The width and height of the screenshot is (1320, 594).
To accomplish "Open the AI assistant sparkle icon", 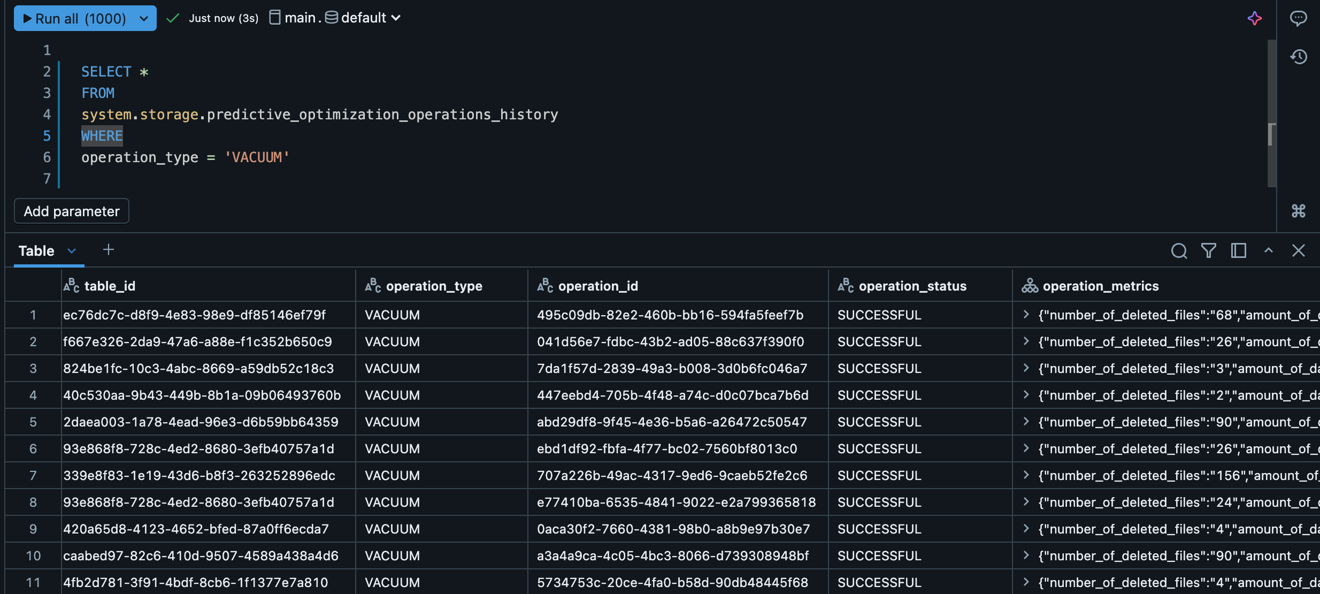I will [1255, 19].
